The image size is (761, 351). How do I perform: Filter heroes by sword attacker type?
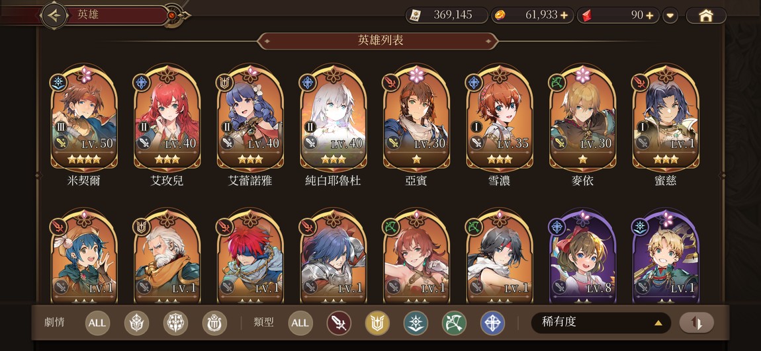point(339,323)
